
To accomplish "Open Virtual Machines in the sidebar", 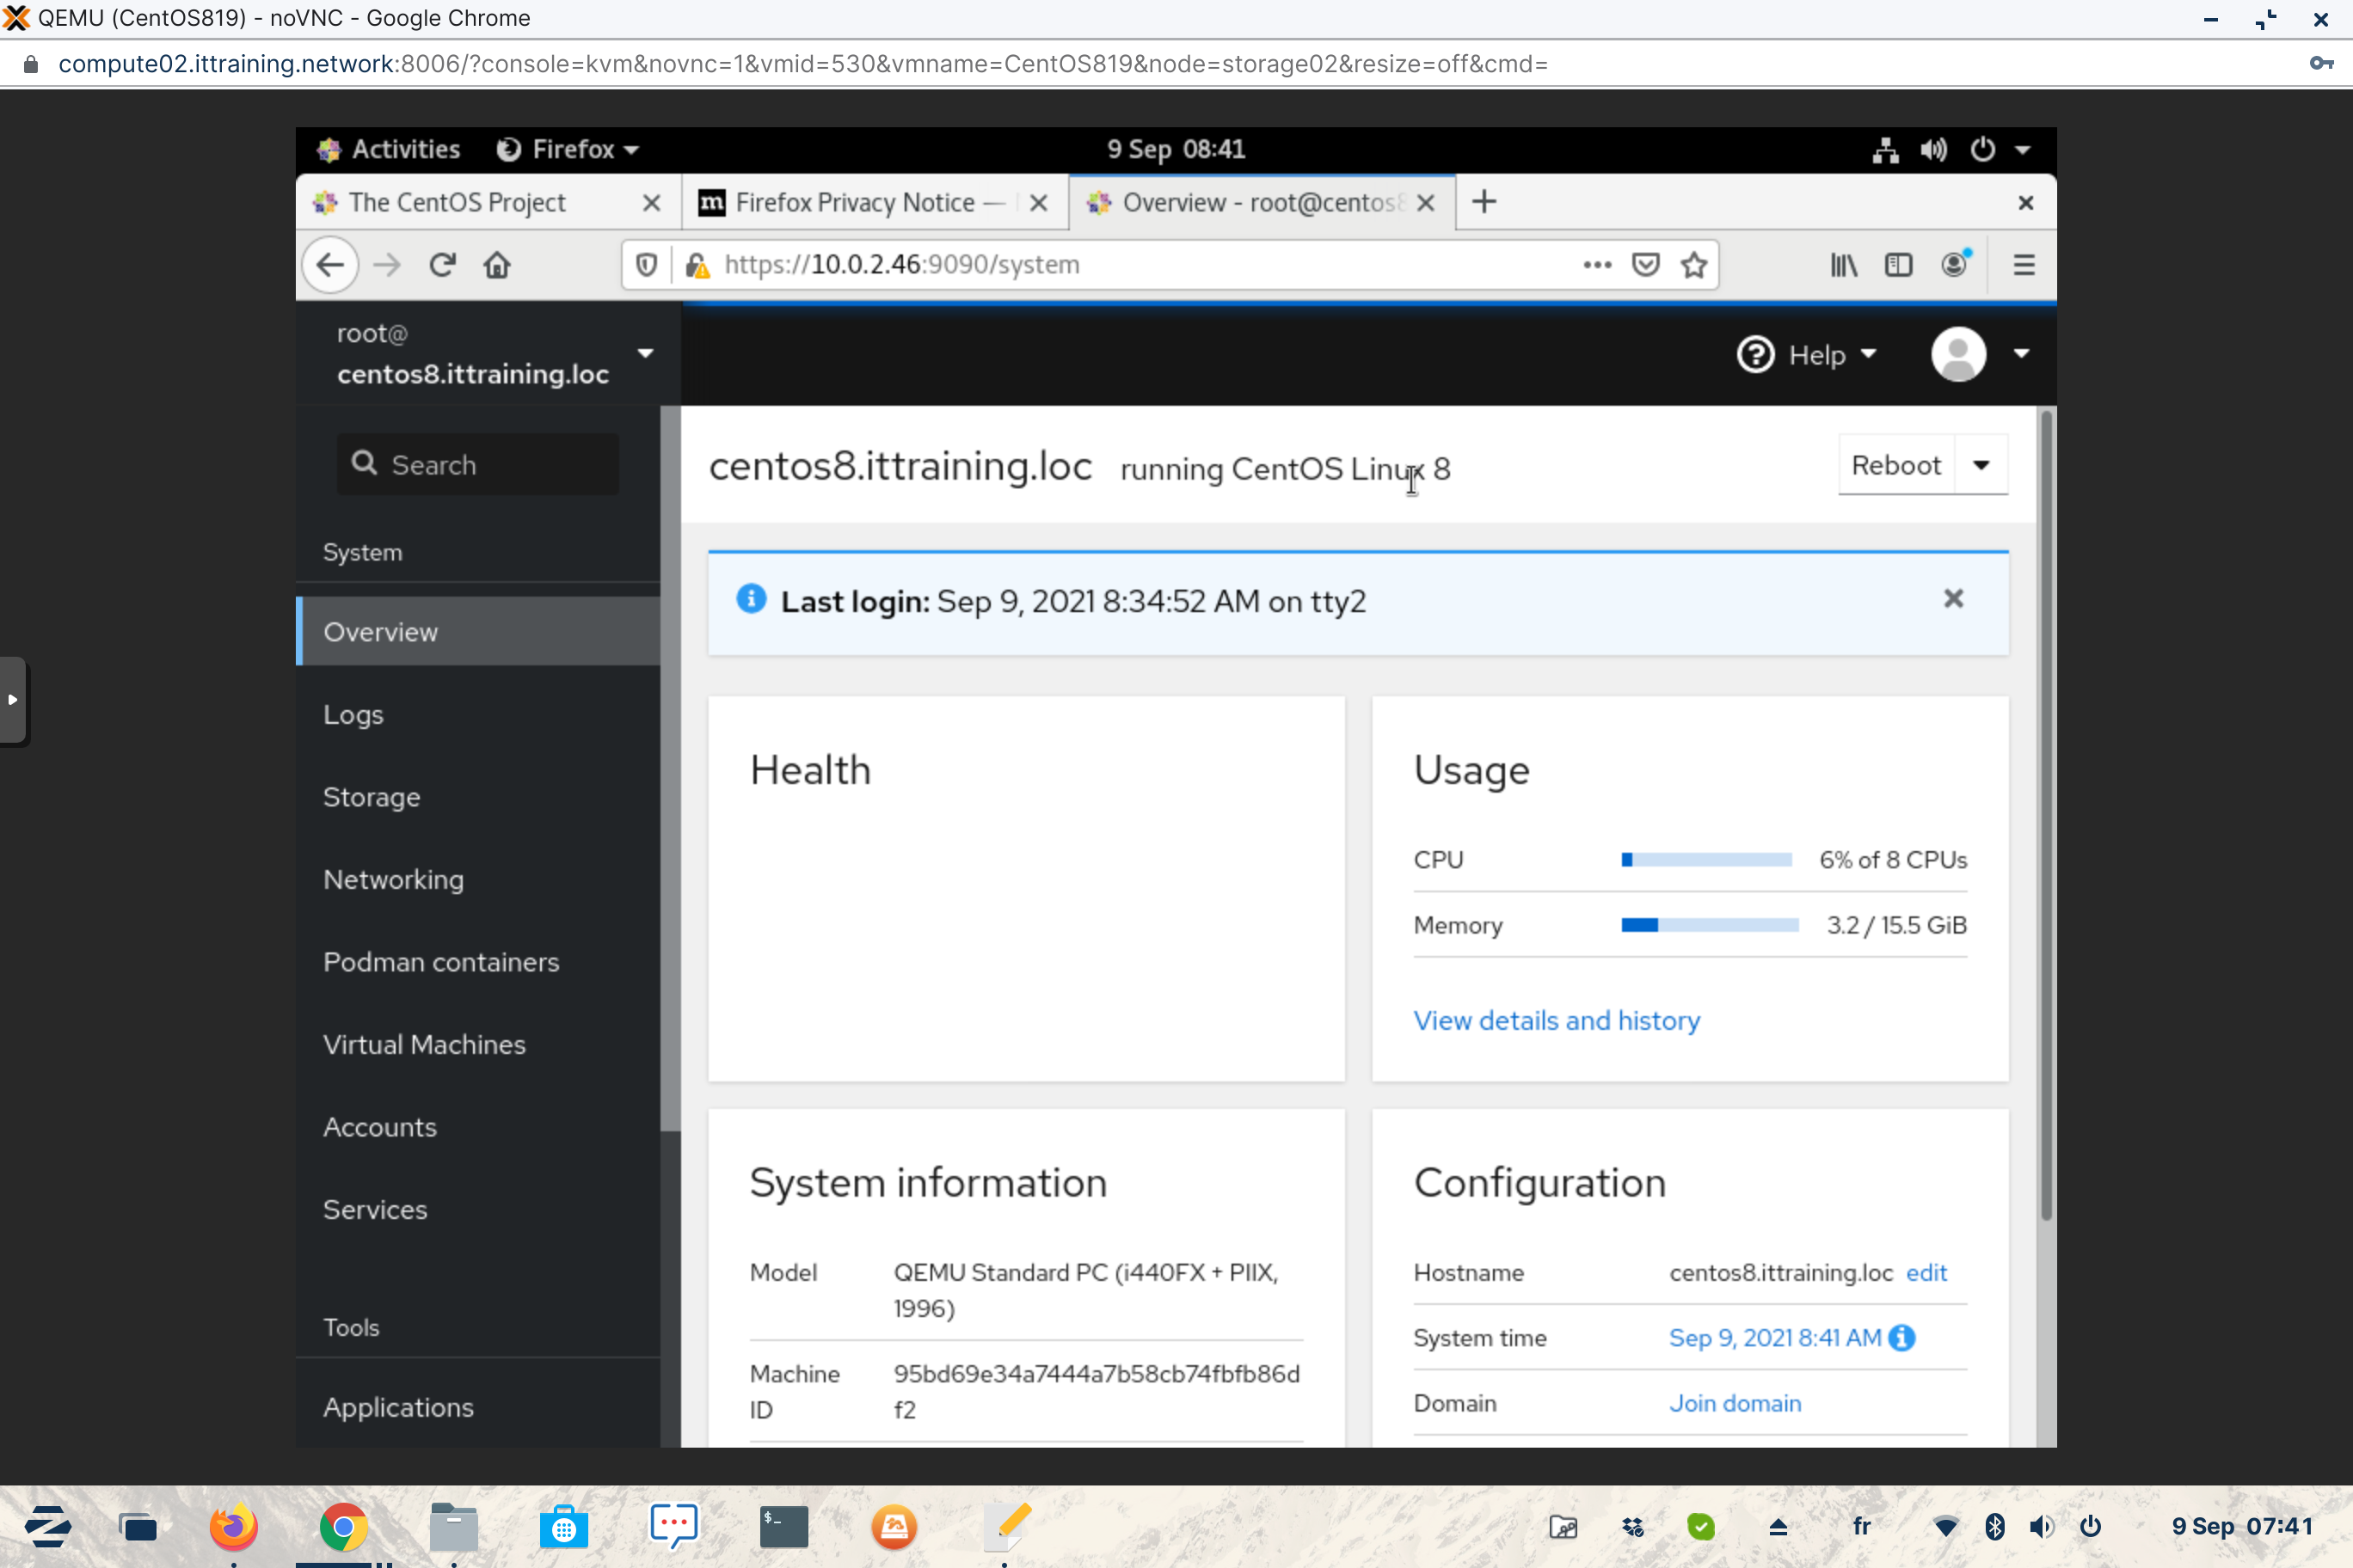I will click(x=424, y=1044).
